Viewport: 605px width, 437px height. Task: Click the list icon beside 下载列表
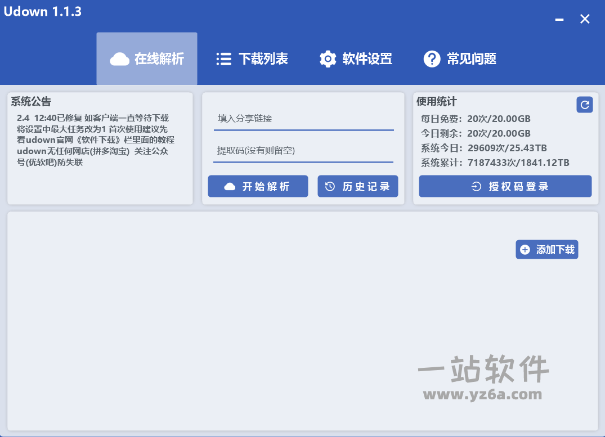pyautogui.click(x=224, y=59)
